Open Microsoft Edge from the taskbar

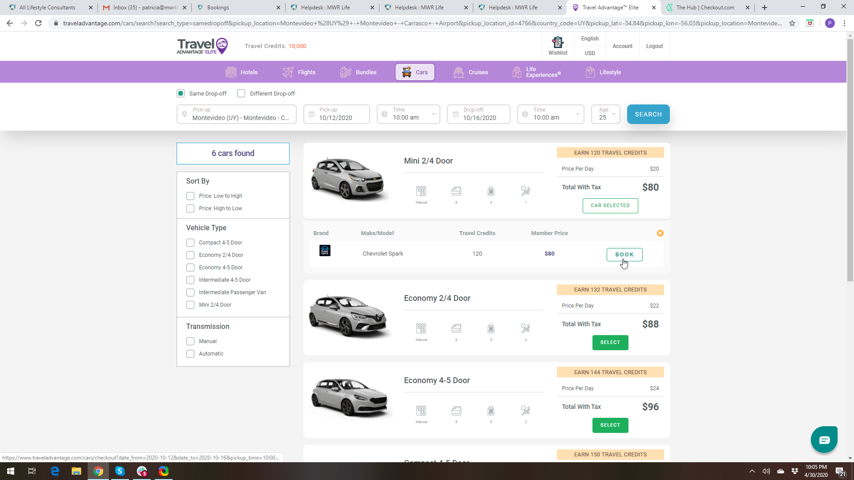pos(55,471)
